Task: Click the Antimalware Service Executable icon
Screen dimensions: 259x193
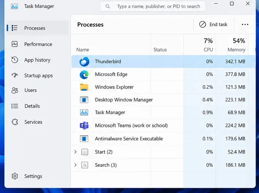Action: coord(84,139)
